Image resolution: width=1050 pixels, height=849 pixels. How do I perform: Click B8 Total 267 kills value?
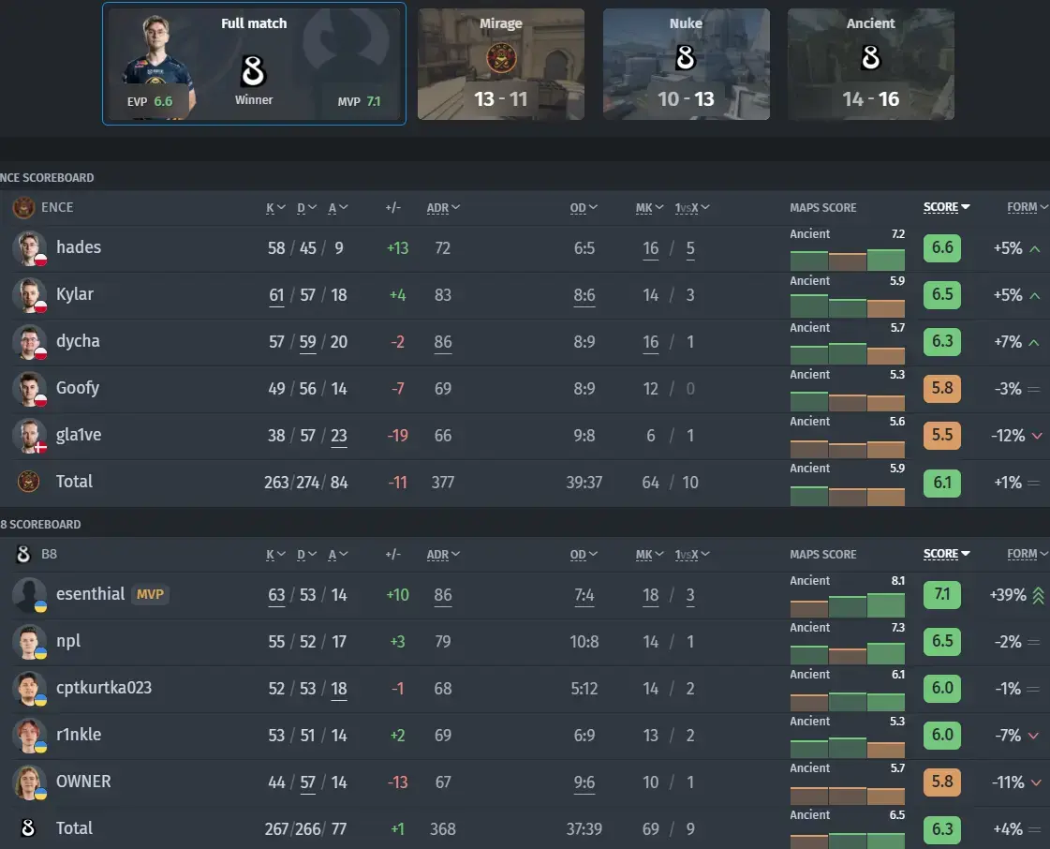(x=276, y=829)
